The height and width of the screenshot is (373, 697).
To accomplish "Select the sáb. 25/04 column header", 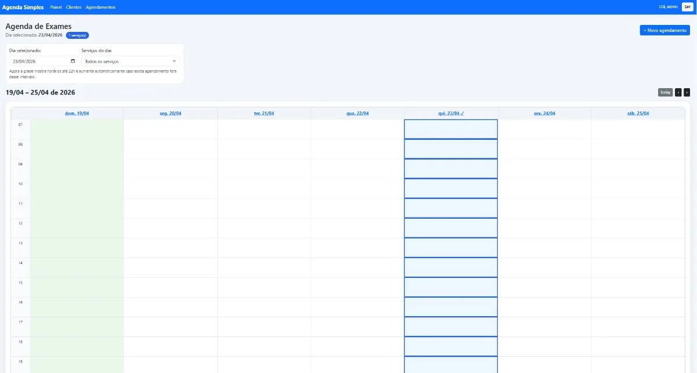I will [637, 113].
